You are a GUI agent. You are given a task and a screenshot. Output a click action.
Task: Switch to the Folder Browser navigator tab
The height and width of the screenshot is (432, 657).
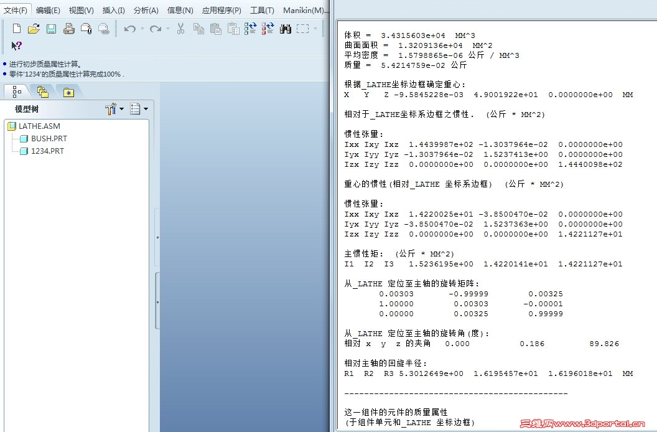tap(43, 92)
